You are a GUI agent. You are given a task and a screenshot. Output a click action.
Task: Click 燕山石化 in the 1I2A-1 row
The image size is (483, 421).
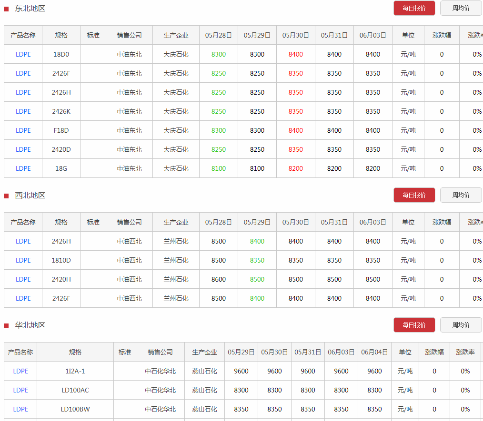(204, 371)
